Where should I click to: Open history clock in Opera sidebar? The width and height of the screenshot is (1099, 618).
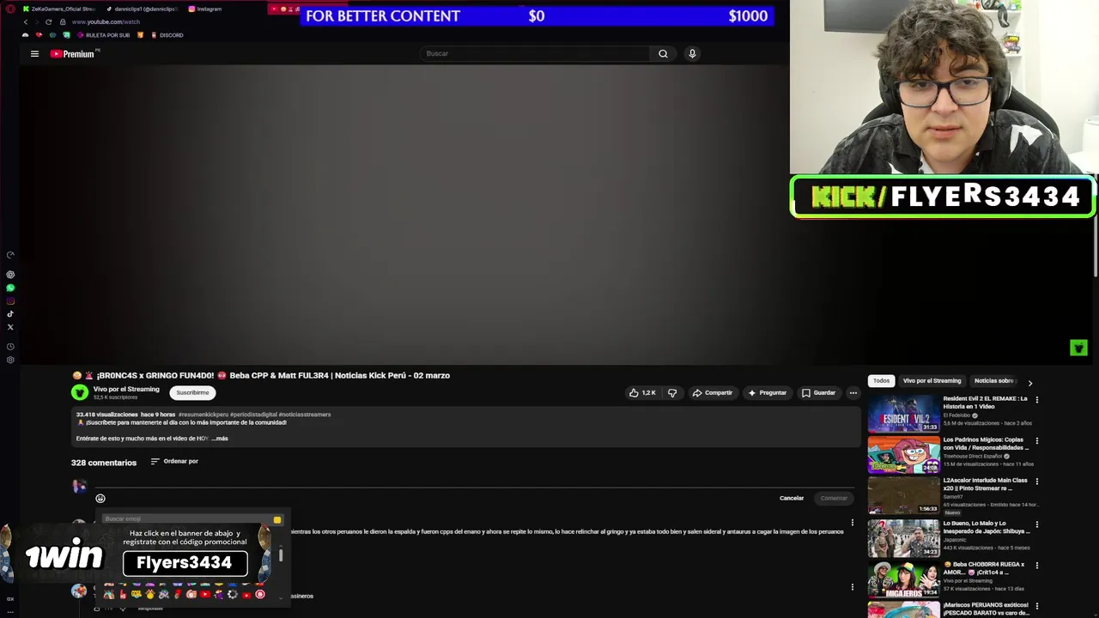pyautogui.click(x=10, y=347)
